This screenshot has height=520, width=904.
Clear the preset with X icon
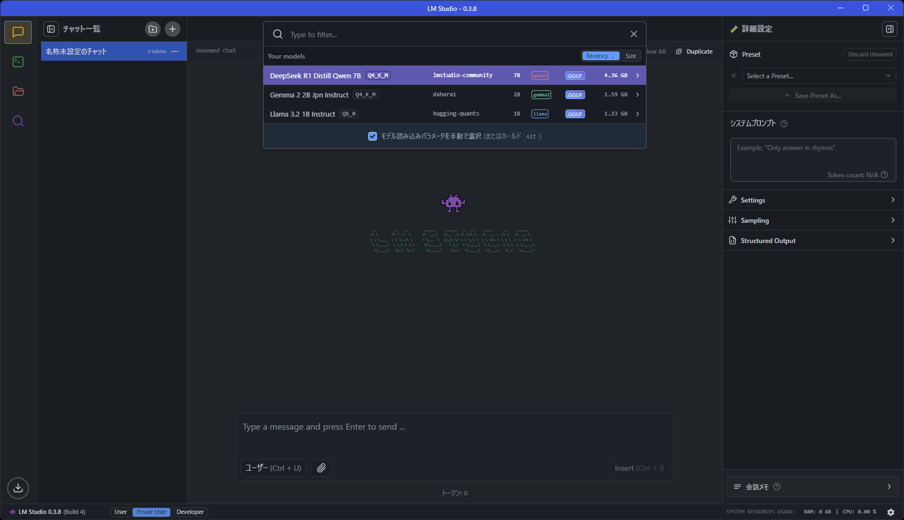coord(734,76)
